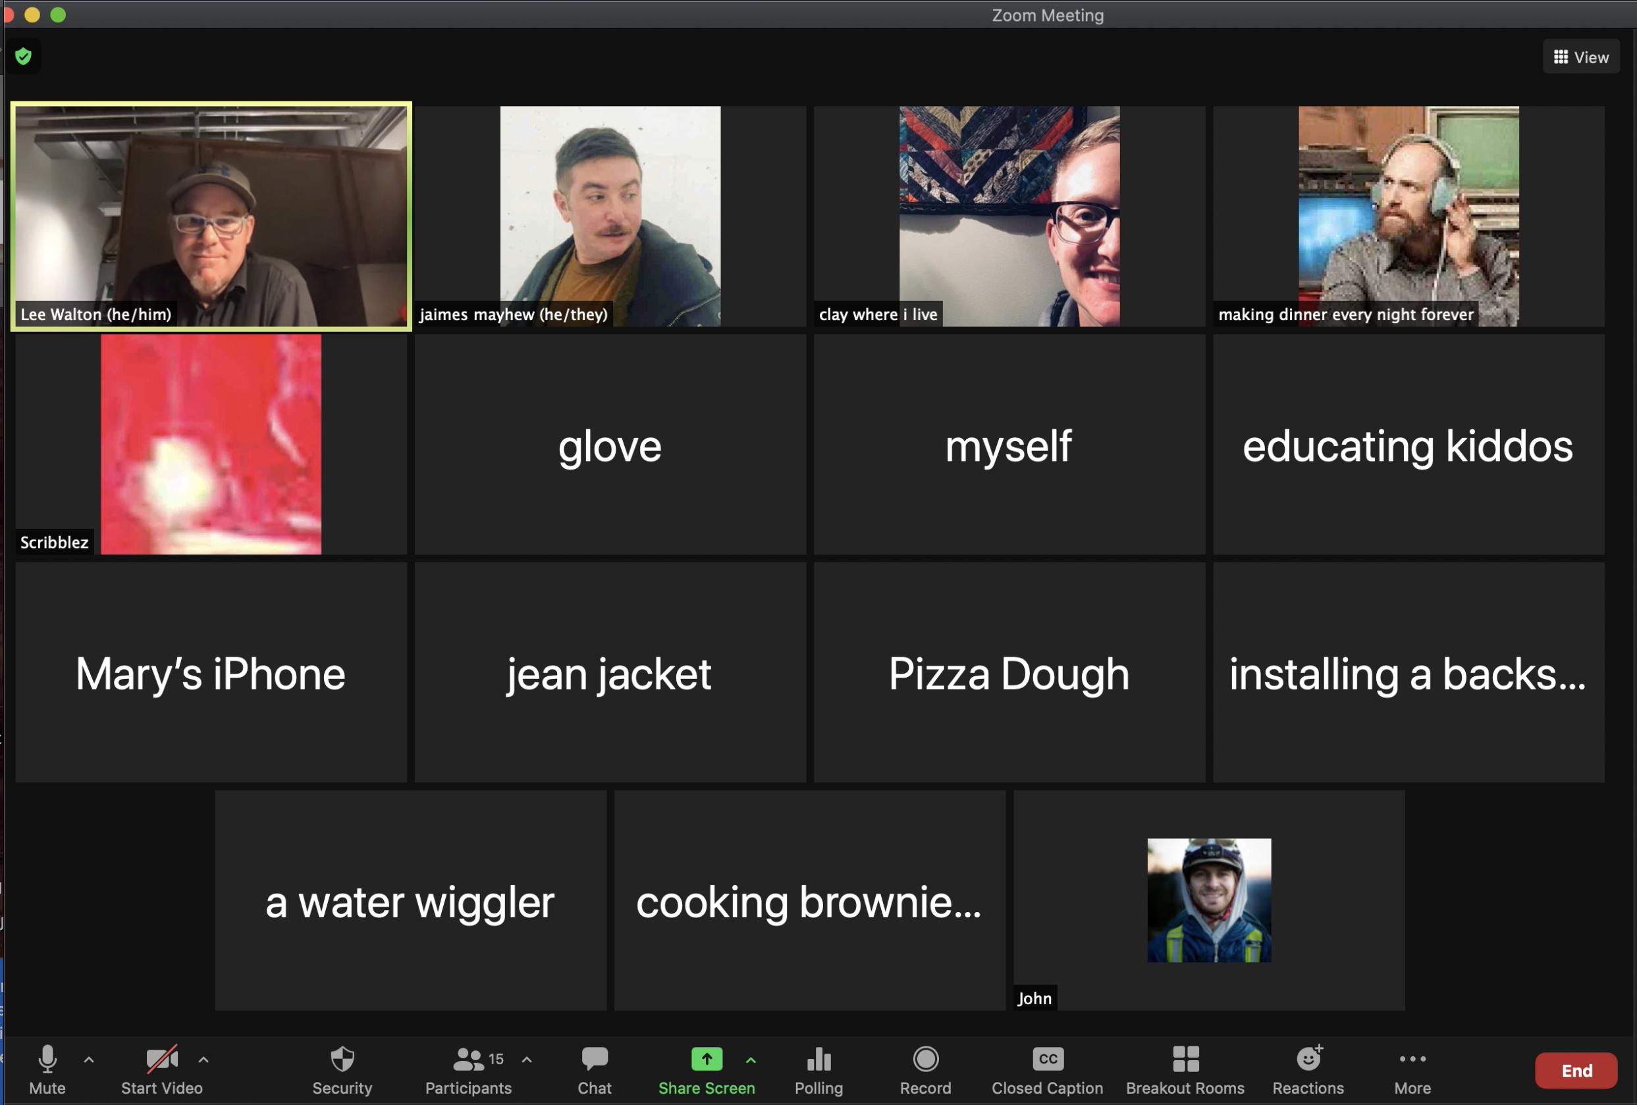The height and width of the screenshot is (1105, 1637).
Task: Turn on camera with Start Video
Action: [x=161, y=1069]
